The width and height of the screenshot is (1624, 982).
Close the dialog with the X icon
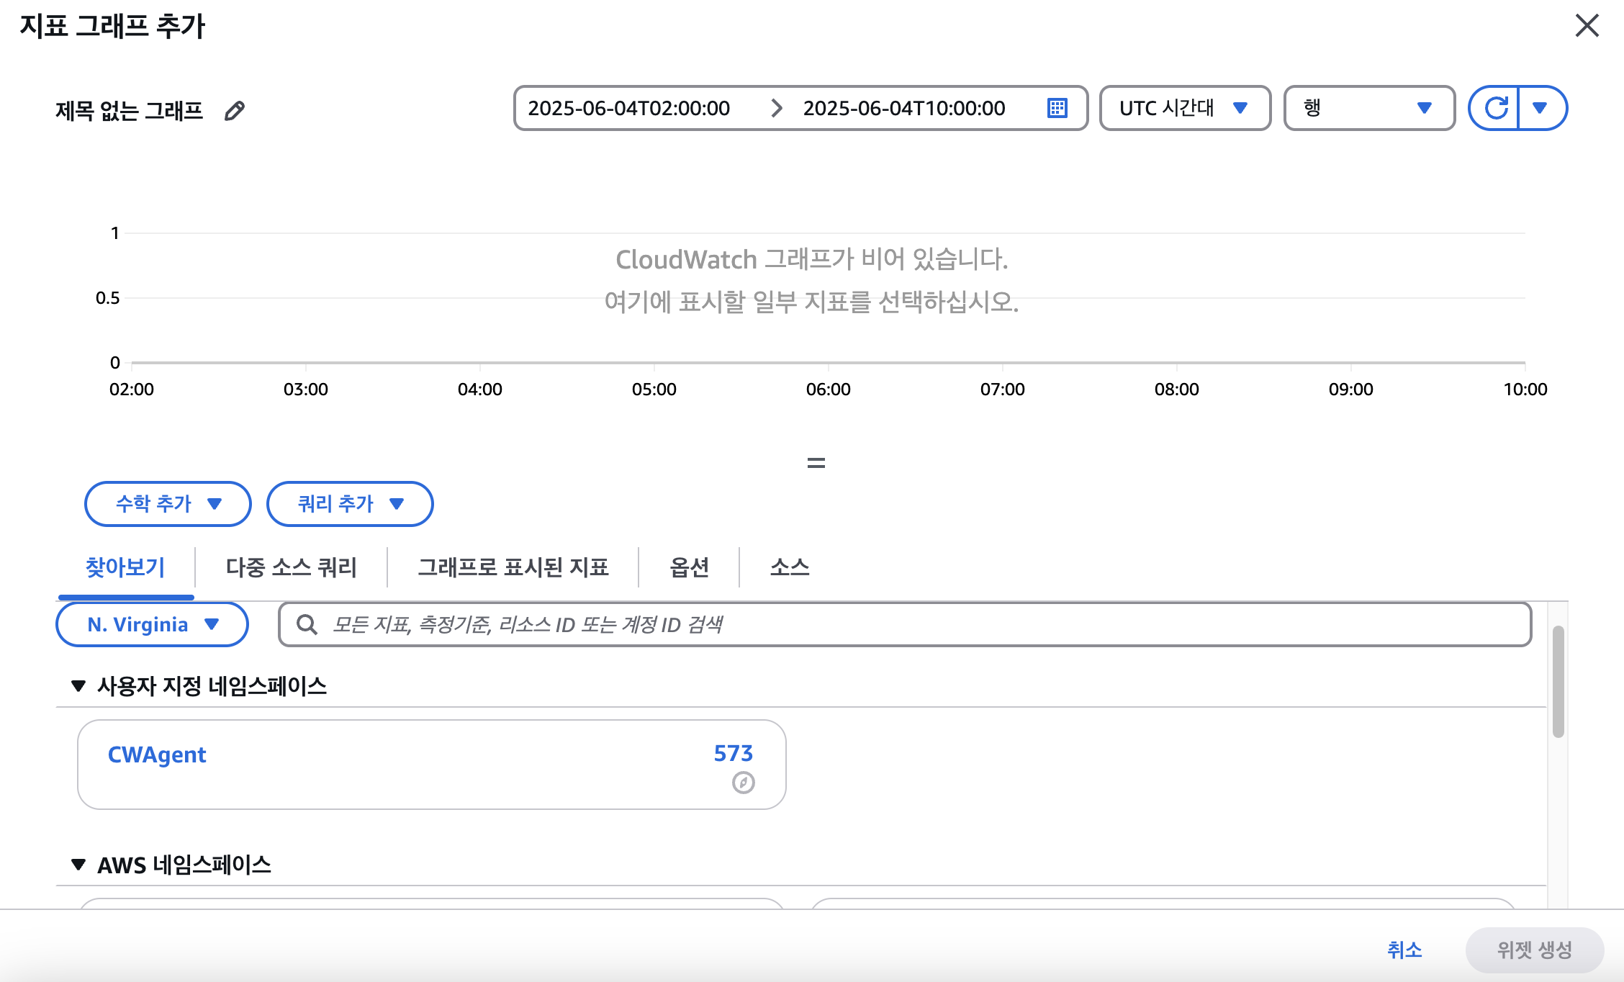pyautogui.click(x=1587, y=26)
